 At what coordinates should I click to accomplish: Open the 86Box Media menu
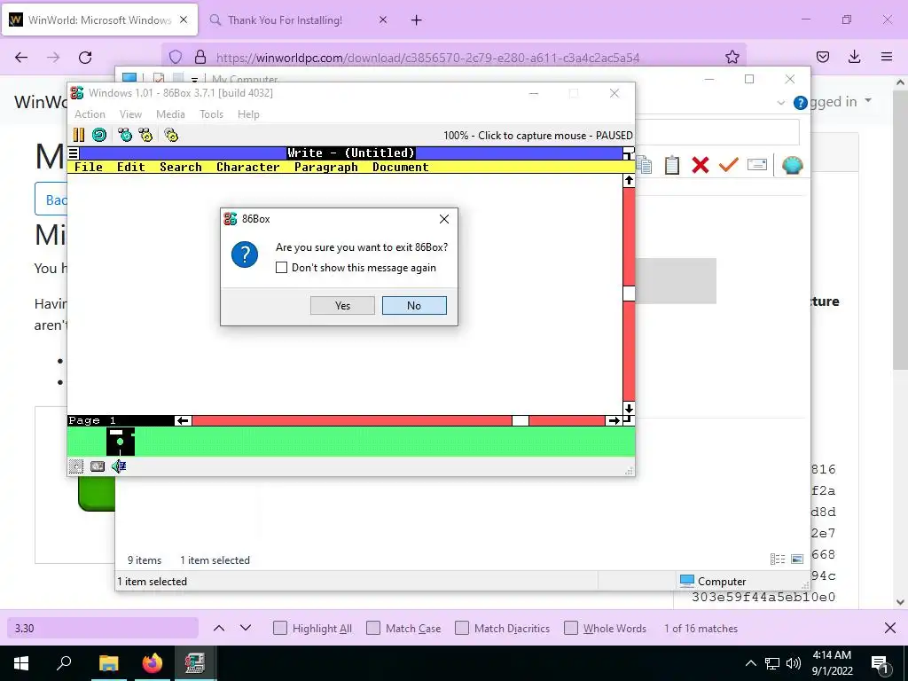click(x=170, y=114)
